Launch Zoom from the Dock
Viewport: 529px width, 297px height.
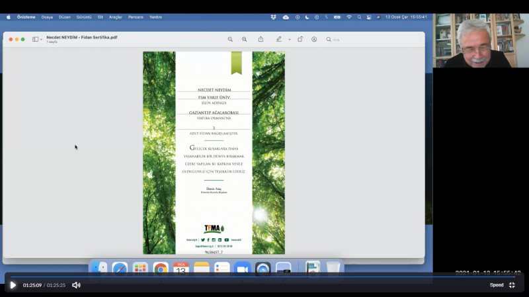[x=242, y=269]
